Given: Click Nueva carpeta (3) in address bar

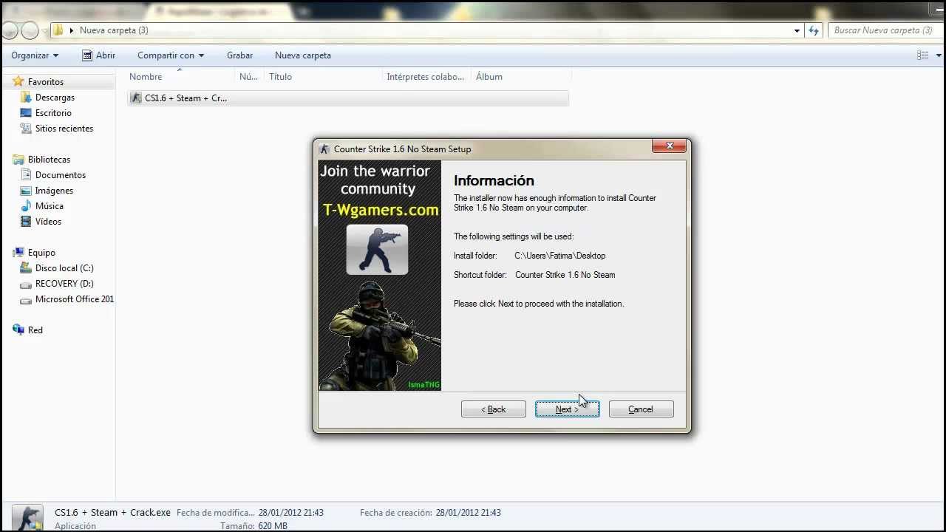Looking at the screenshot, I should [114, 30].
